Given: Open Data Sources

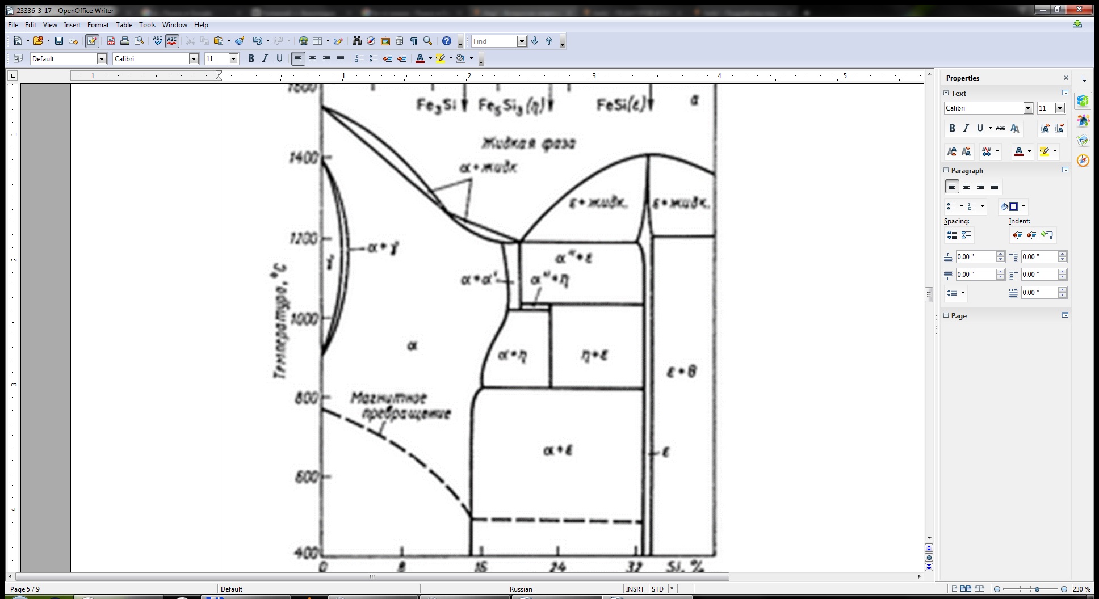Looking at the screenshot, I should [x=399, y=41].
